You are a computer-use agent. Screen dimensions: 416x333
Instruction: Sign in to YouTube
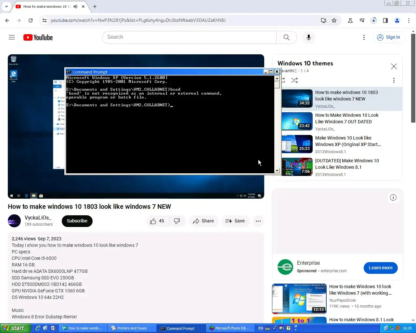click(x=389, y=37)
